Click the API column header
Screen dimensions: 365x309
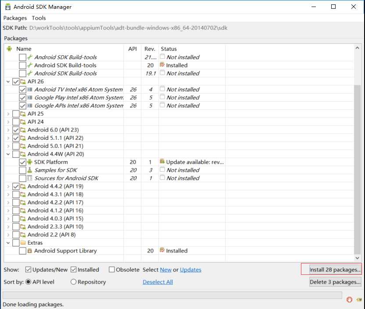(132, 49)
